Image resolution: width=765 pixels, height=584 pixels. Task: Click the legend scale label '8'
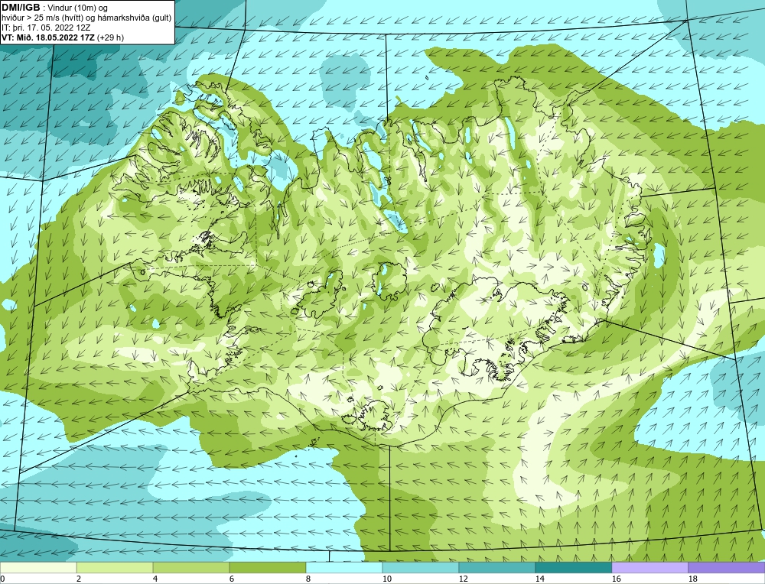(x=308, y=579)
